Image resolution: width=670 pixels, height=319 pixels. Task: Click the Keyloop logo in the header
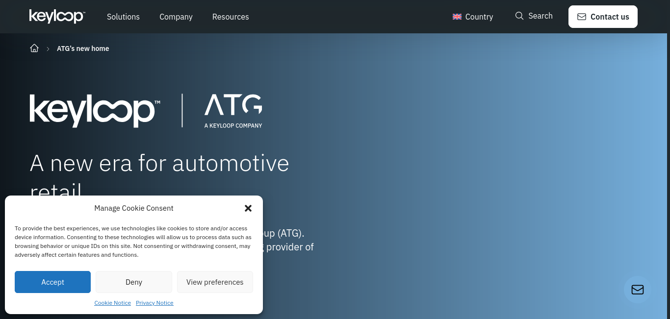[x=57, y=16]
